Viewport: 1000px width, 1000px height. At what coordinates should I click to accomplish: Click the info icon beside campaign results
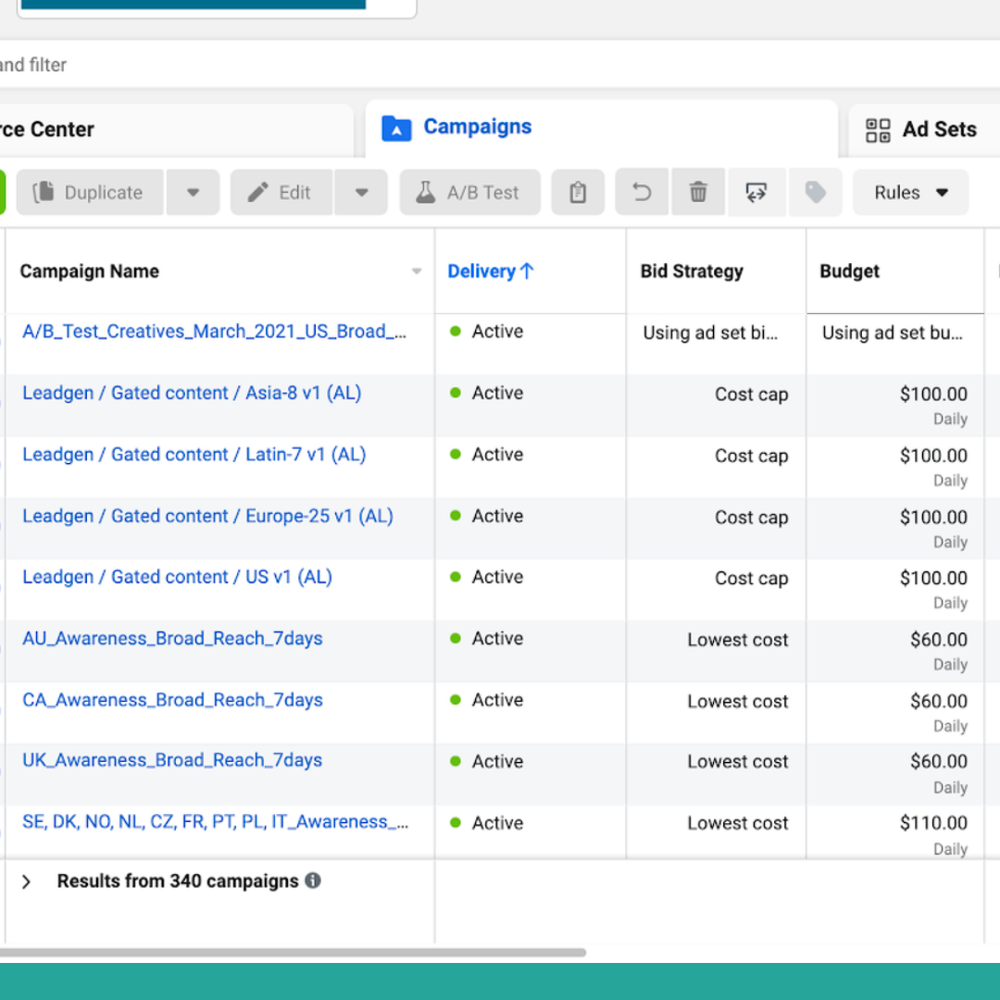pyautogui.click(x=313, y=881)
